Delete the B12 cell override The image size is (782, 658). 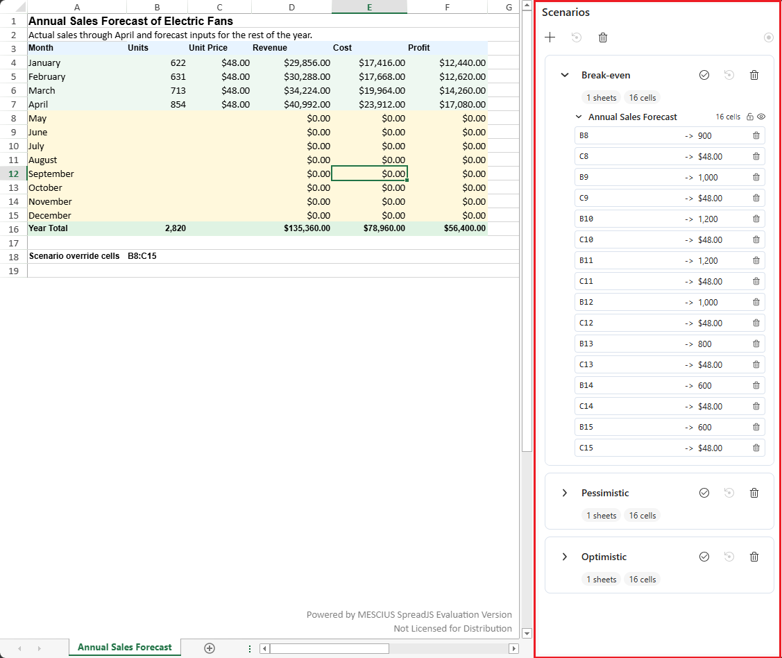(x=756, y=303)
